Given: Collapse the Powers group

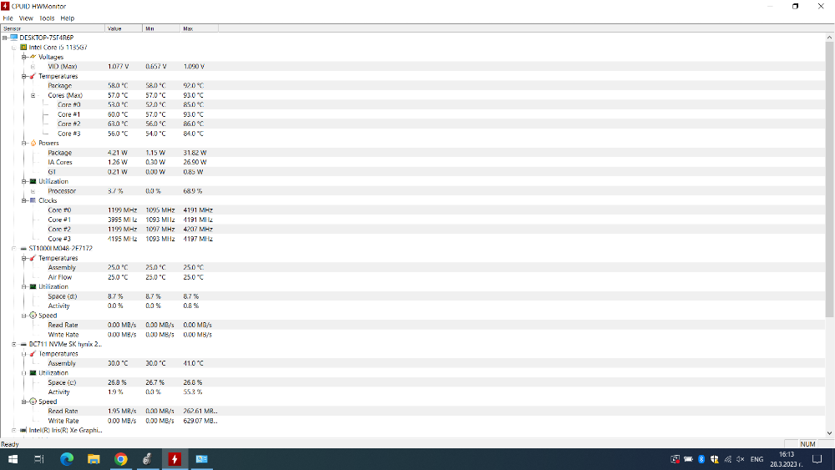Looking at the screenshot, I should point(24,144).
